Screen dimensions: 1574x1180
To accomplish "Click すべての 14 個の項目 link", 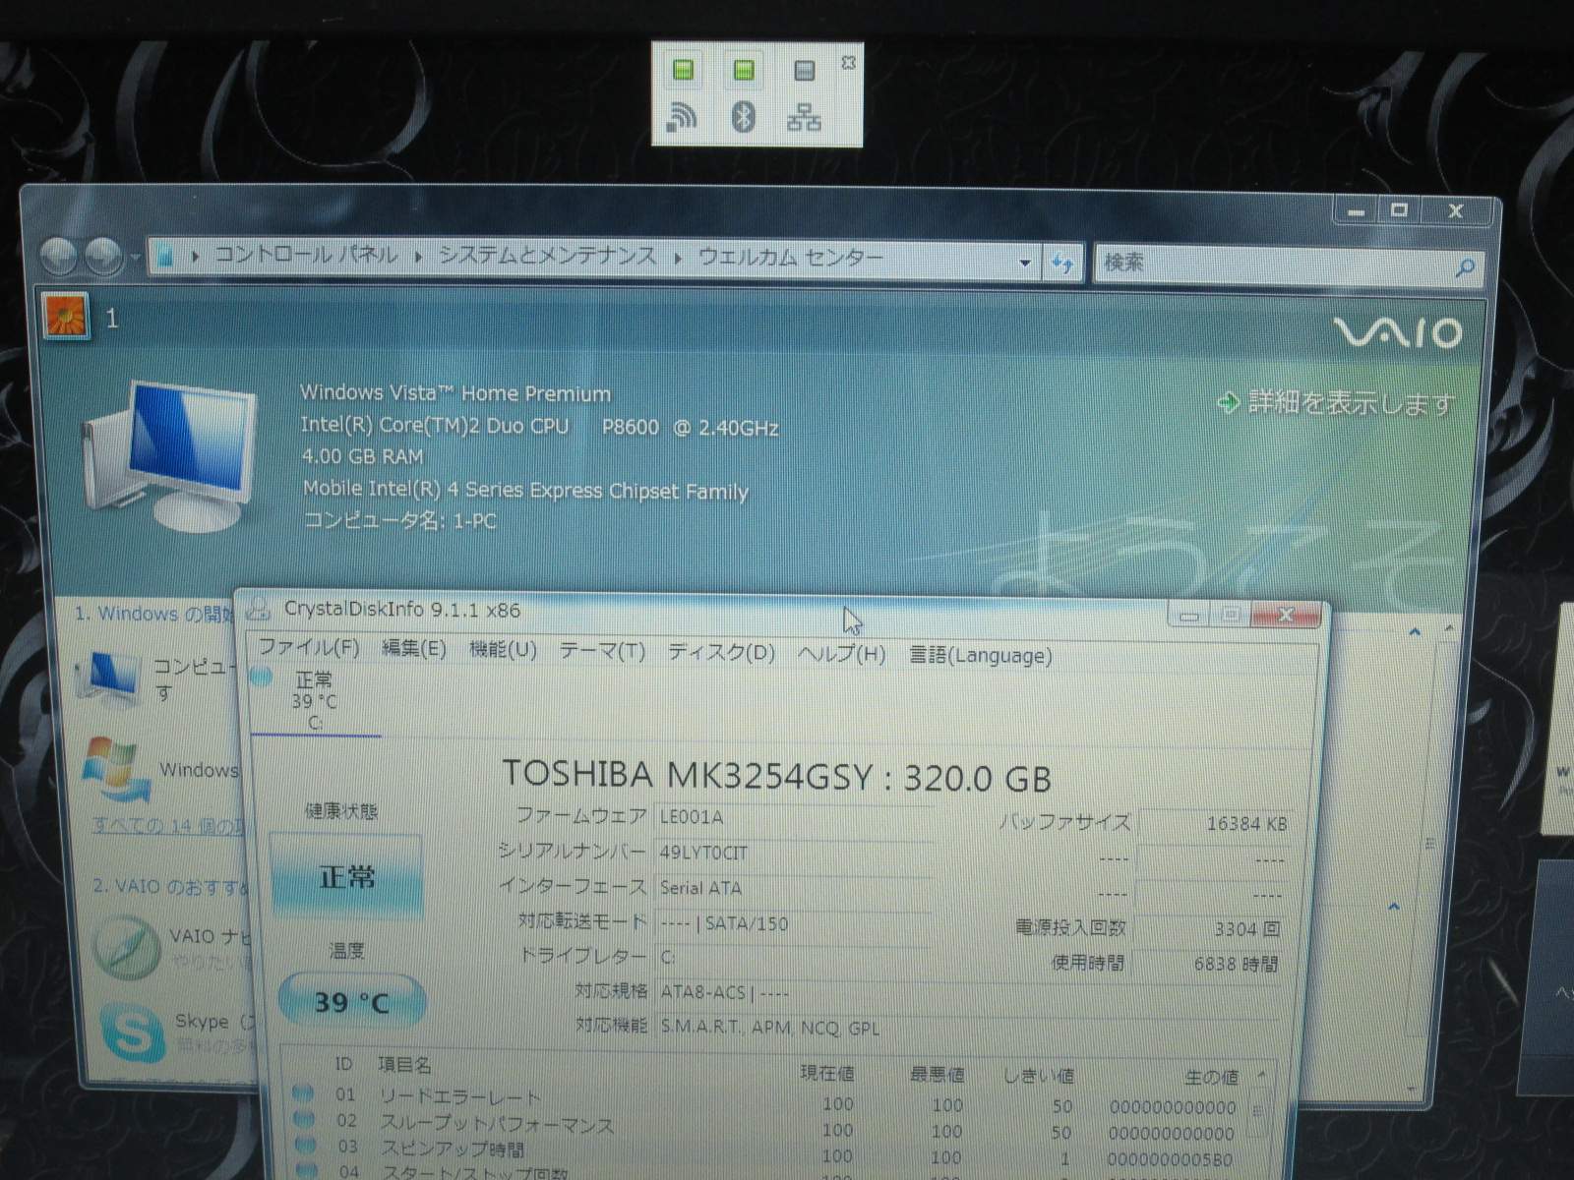I will [x=165, y=825].
